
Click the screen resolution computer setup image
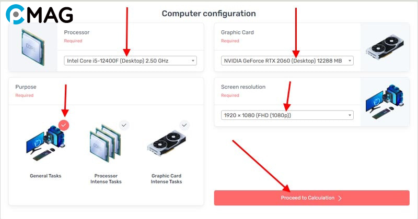pos(384,102)
